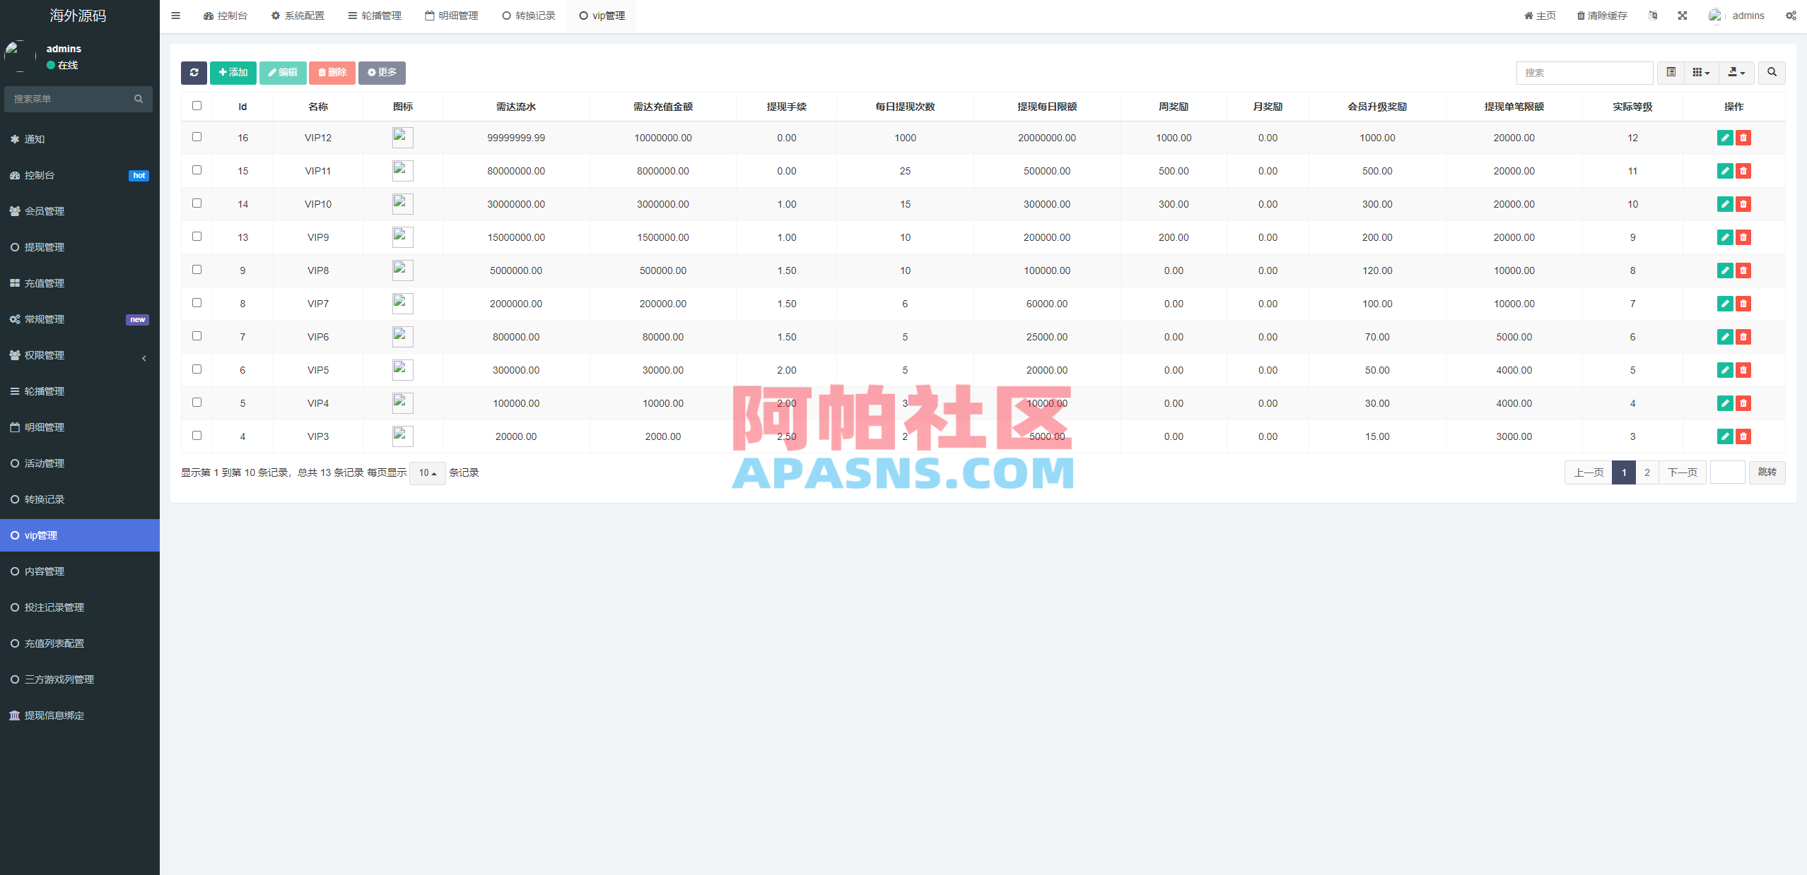
Task: Open the columns visibility dropdown
Action: (x=1701, y=72)
